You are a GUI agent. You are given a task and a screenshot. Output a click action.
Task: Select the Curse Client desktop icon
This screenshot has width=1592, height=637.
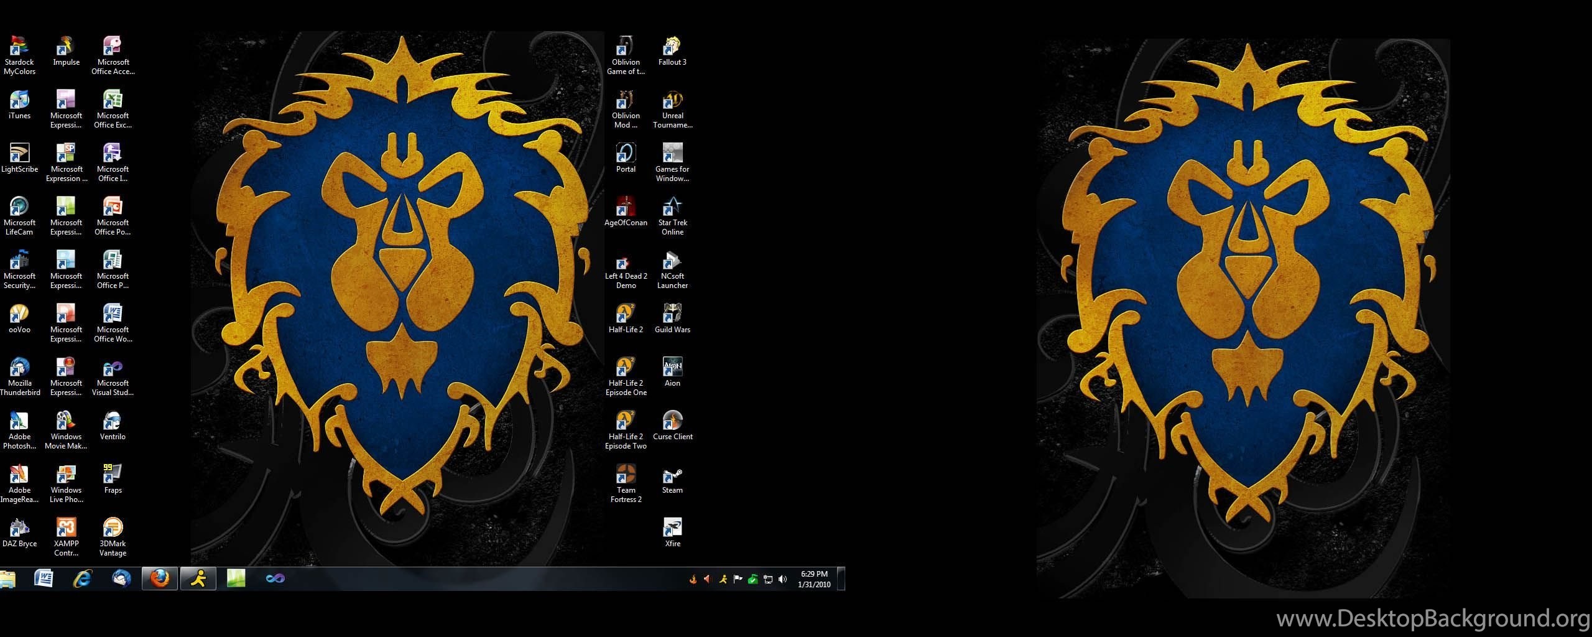coord(672,425)
